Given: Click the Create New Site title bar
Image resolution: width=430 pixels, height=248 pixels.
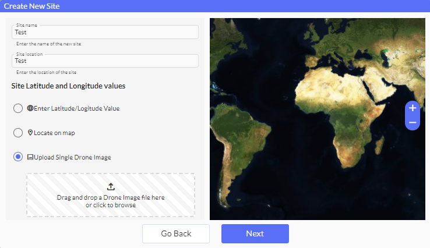Looking at the screenshot, I should click(215, 6).
